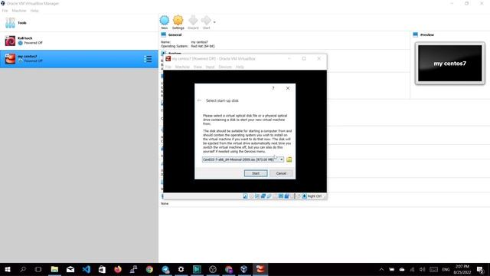Click the folder icon to browse disk file

(289, 159)
